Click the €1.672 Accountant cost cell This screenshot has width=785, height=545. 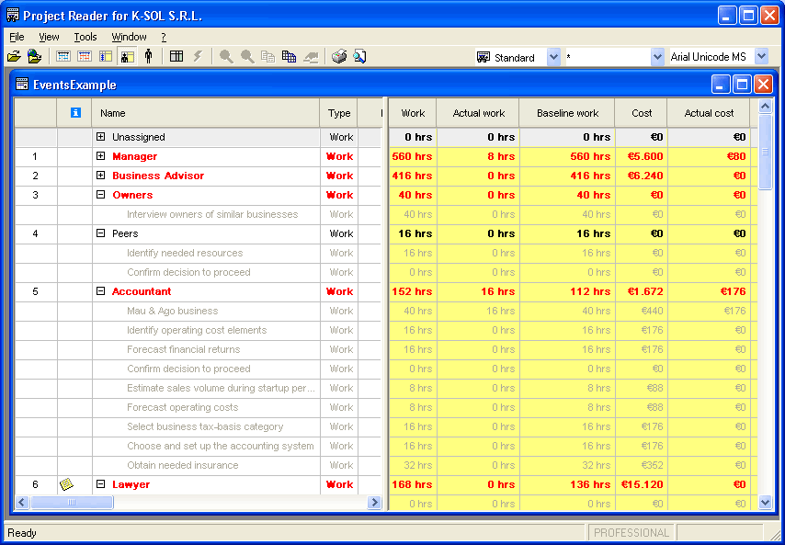coord(642,291)
